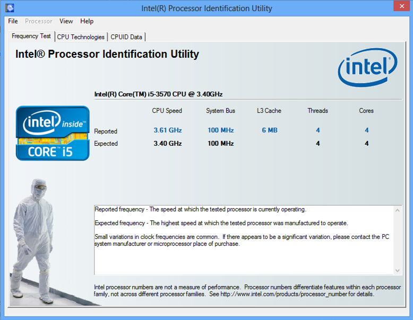Click the expected Cores value

pyautogui.click(x=367, y=143)
